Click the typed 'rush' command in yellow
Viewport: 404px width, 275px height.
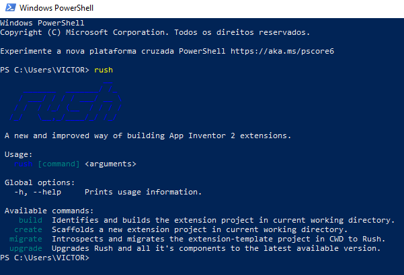[104, 70]
